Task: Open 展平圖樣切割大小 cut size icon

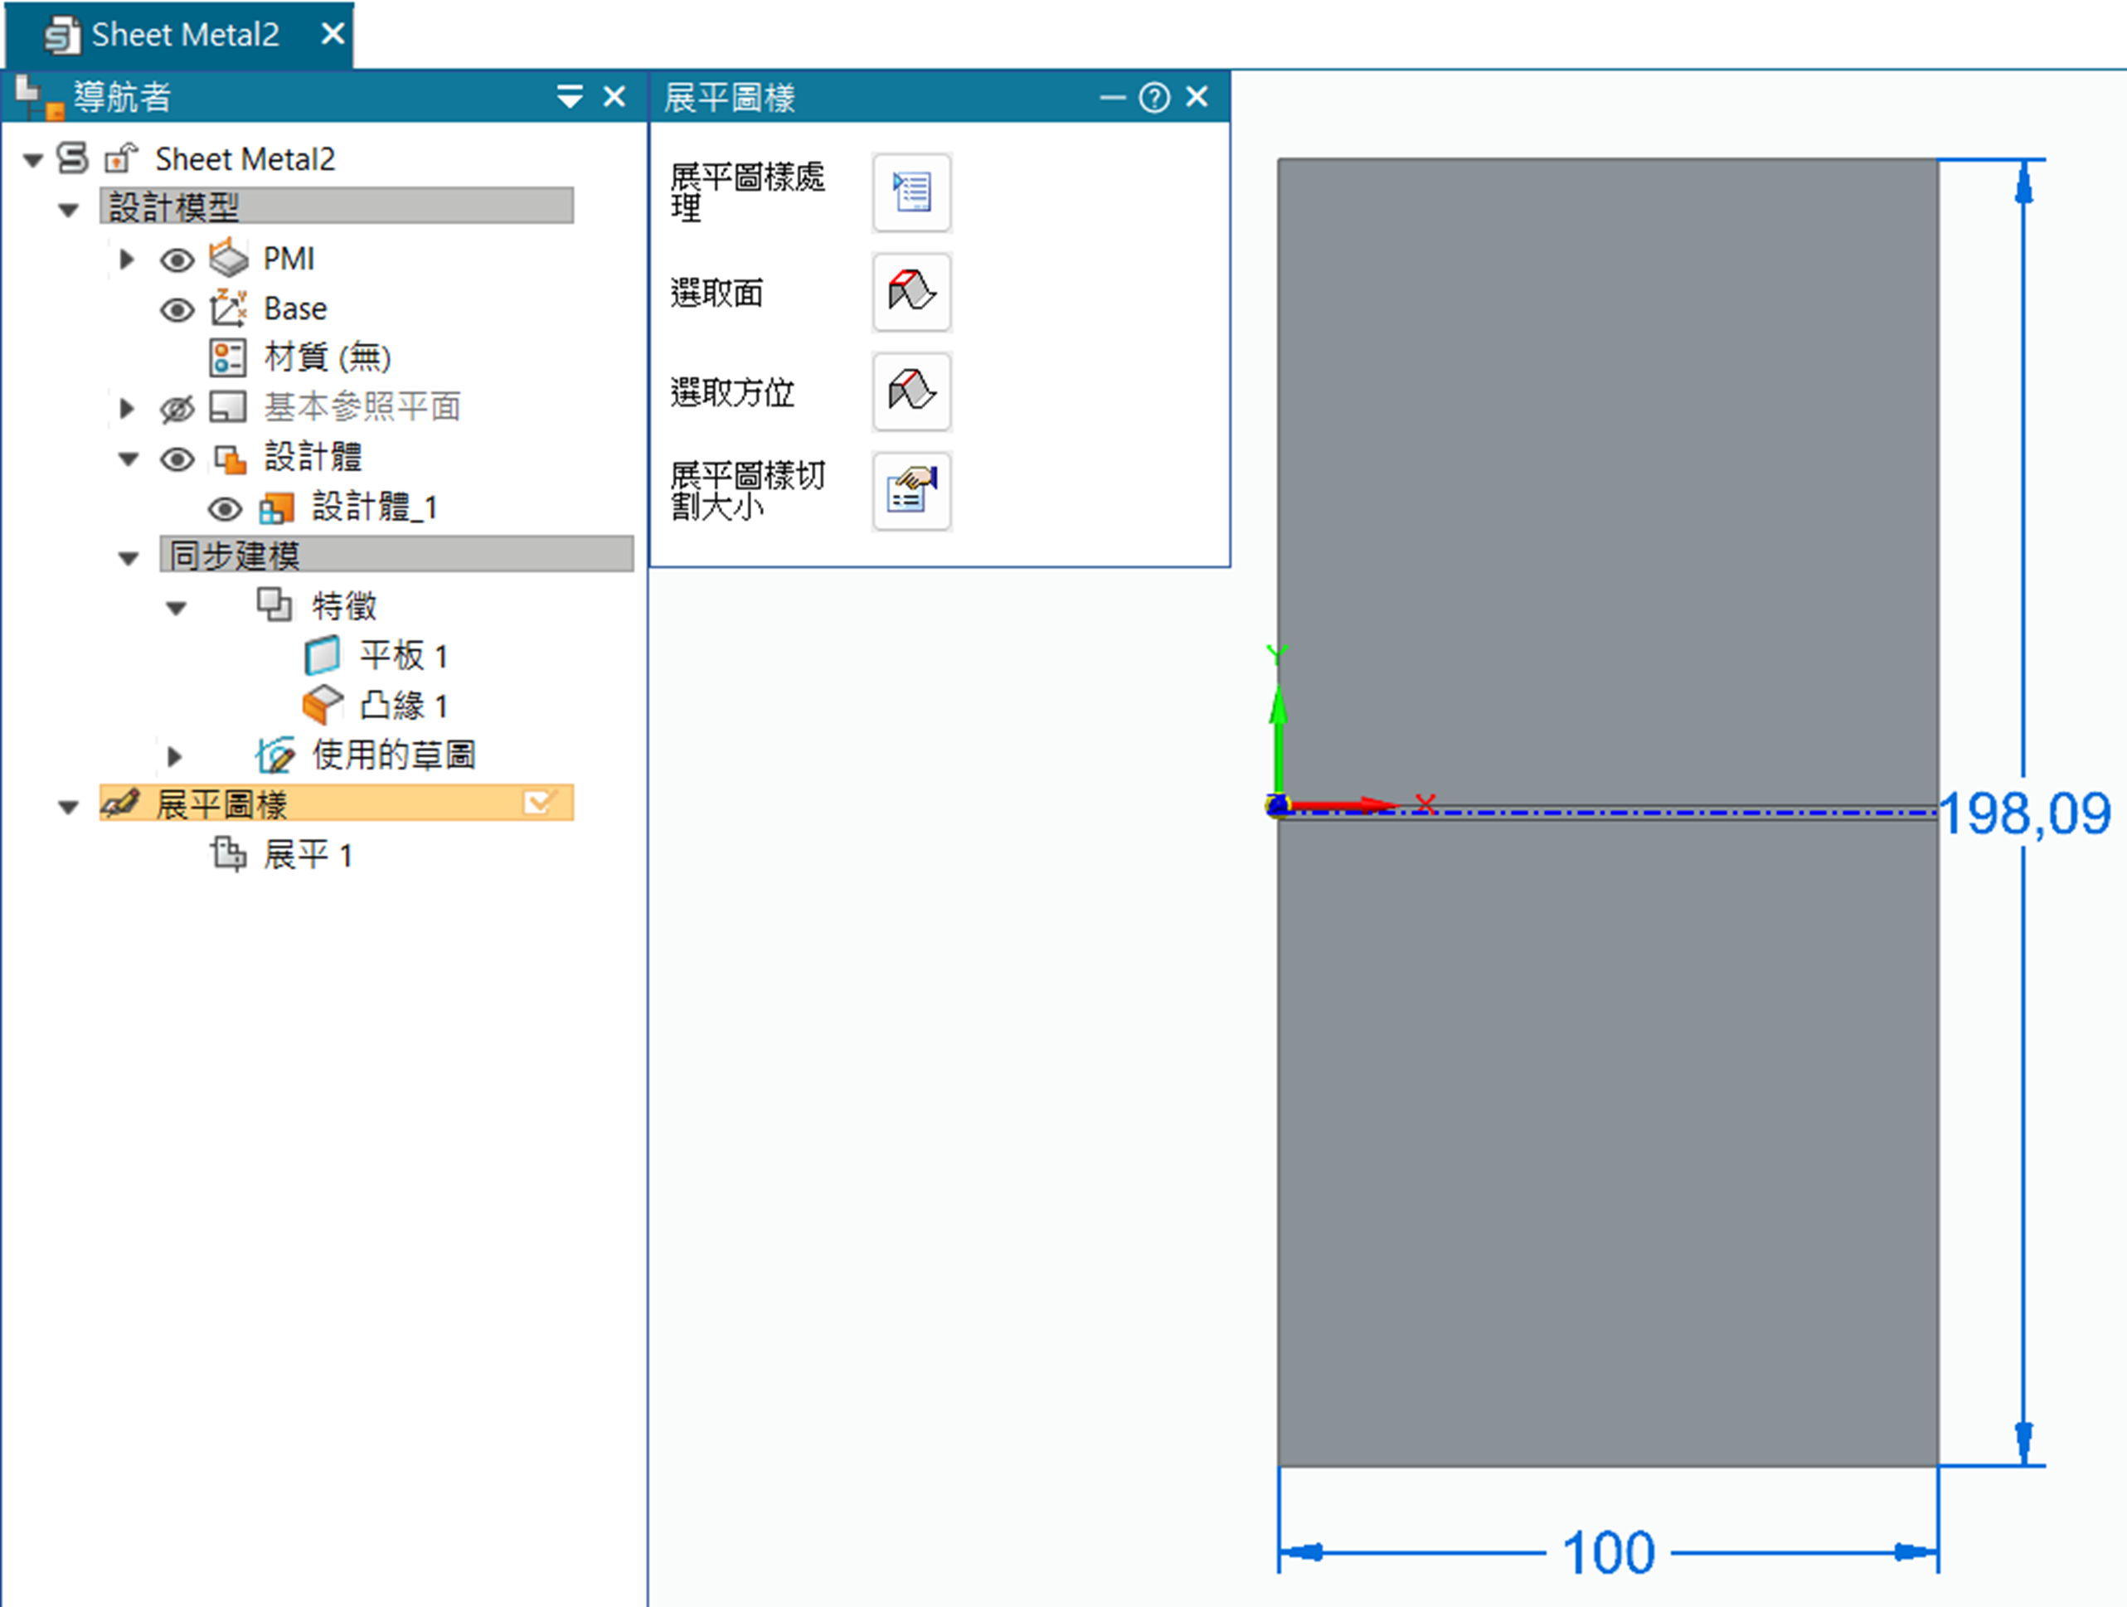Action: tap(911, 492)
